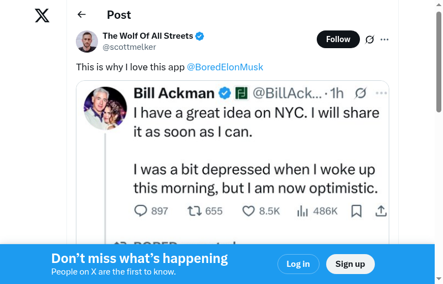Click the bookmark icon in the screenshot
Screen dimensions: 443x284
pyautogui.click(x=357, y=211)
